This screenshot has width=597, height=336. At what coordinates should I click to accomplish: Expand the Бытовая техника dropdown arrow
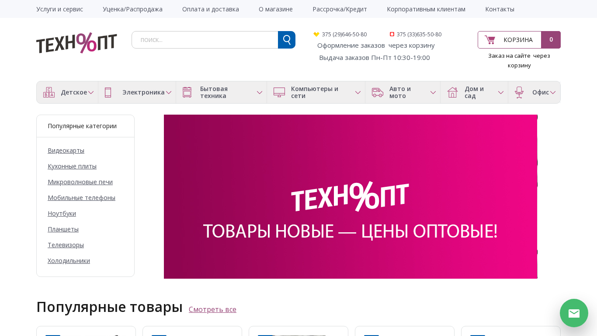point(260,93)
